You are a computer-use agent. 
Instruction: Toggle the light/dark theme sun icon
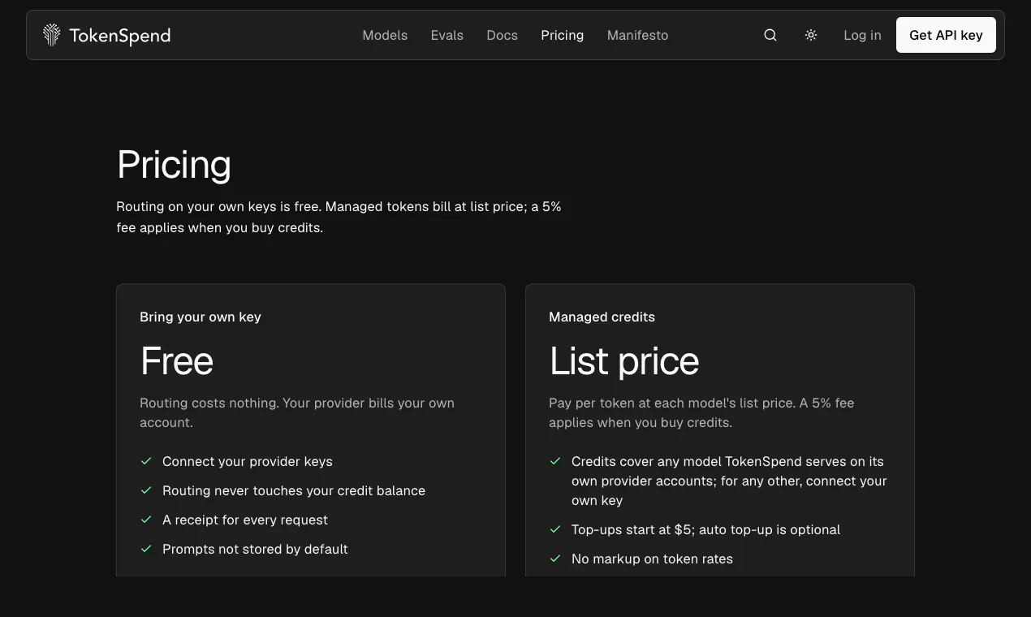[x=811, y=35]
